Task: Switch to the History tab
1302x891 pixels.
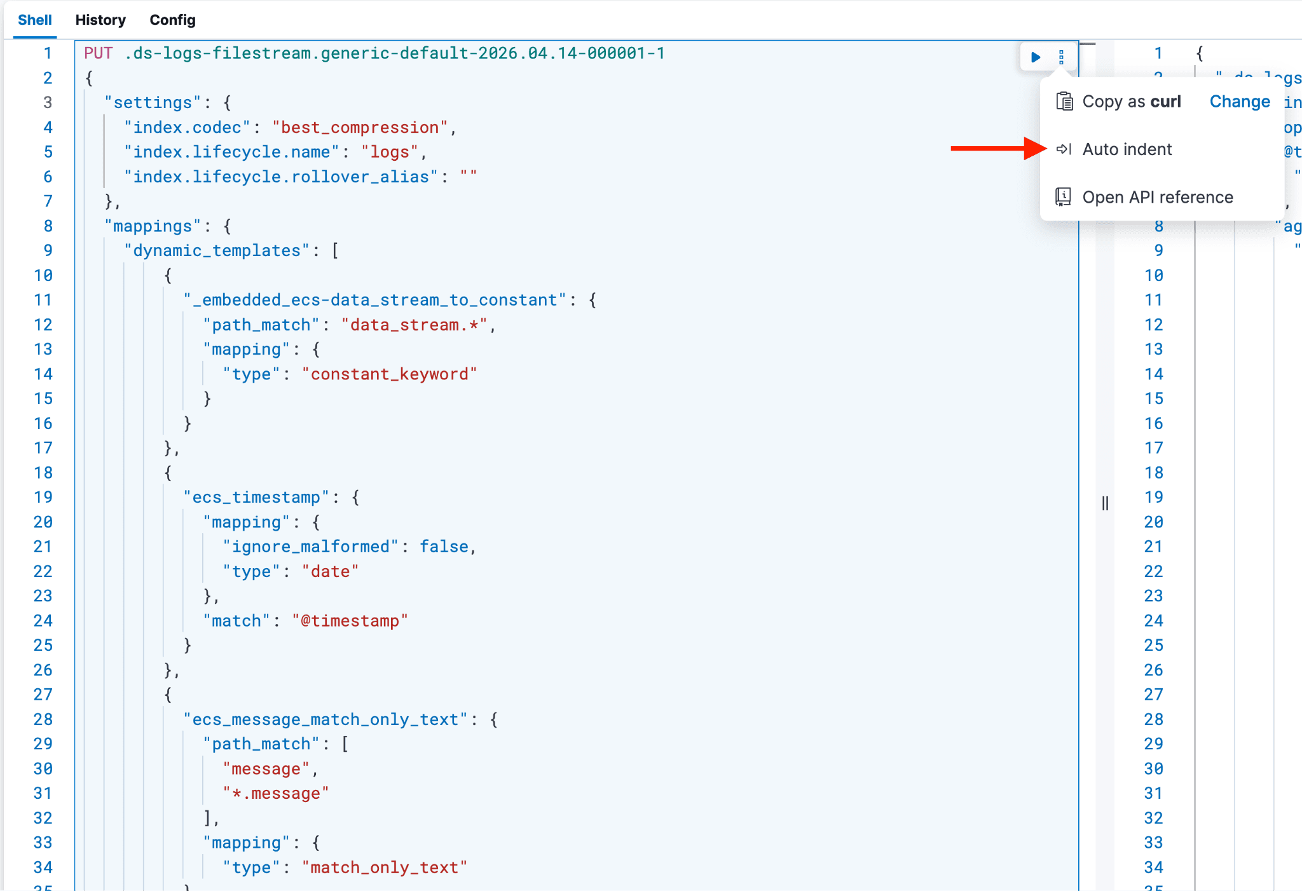Action: point(100,20)
